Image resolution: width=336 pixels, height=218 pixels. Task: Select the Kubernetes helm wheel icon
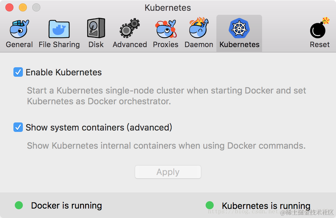[239, 29]
